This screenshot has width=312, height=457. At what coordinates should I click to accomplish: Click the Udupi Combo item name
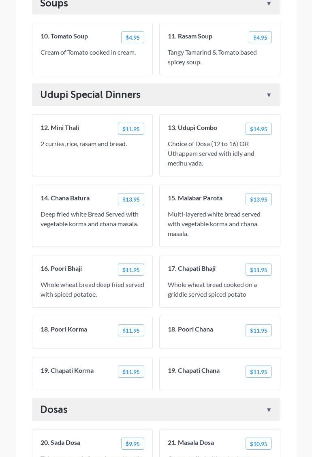click(x=192, y=128)
